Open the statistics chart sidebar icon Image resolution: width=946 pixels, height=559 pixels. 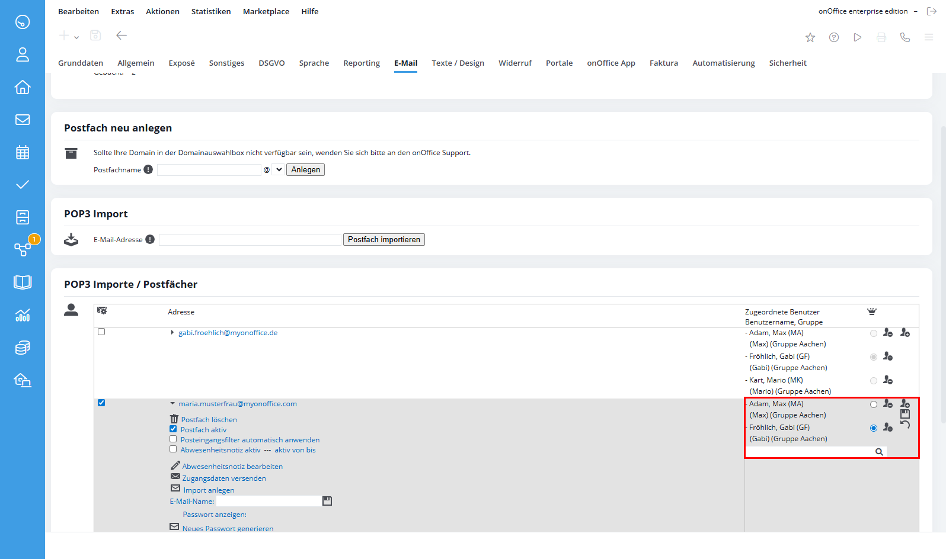(23, 315)
